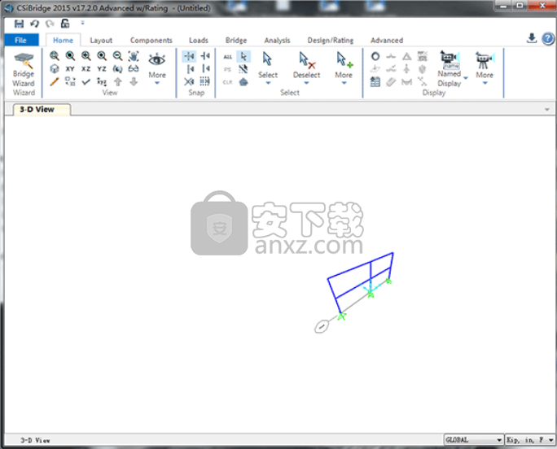The image size is (557, 449).
Task: Switch to the Components ribbon tab
Action: click(151, 40)
